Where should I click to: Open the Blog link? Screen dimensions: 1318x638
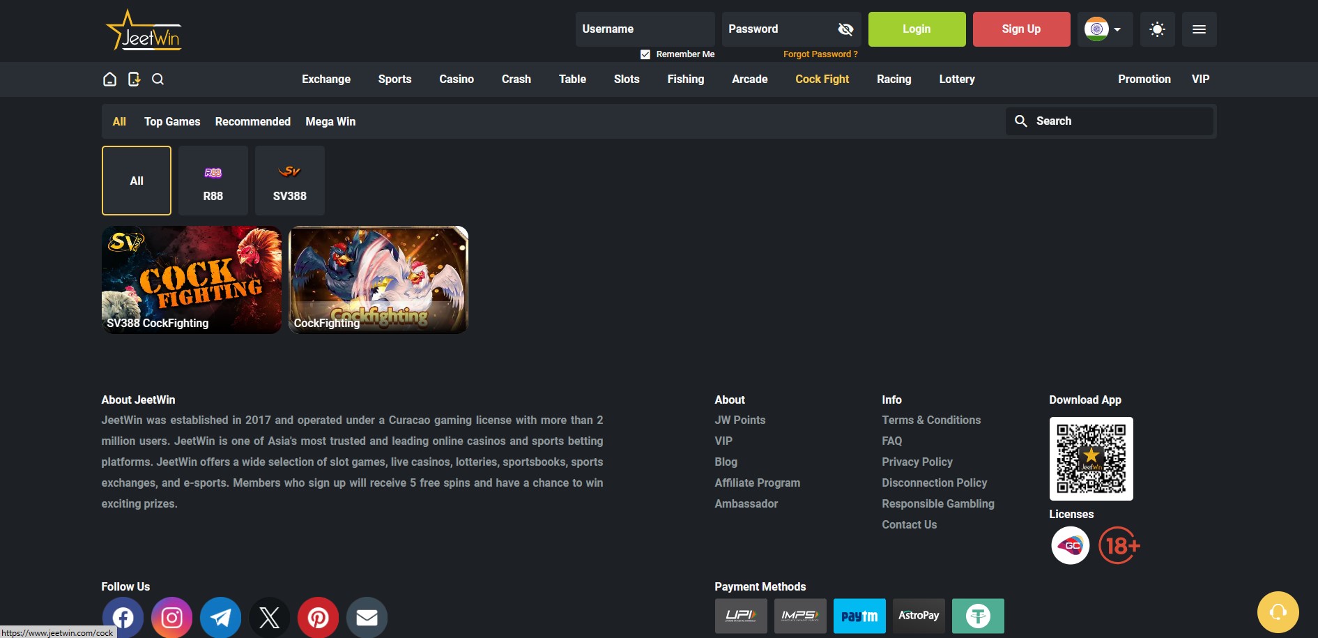pos(726,462)
